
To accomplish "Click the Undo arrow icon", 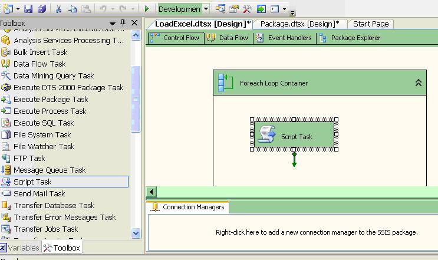I will [x=103, y=9].
